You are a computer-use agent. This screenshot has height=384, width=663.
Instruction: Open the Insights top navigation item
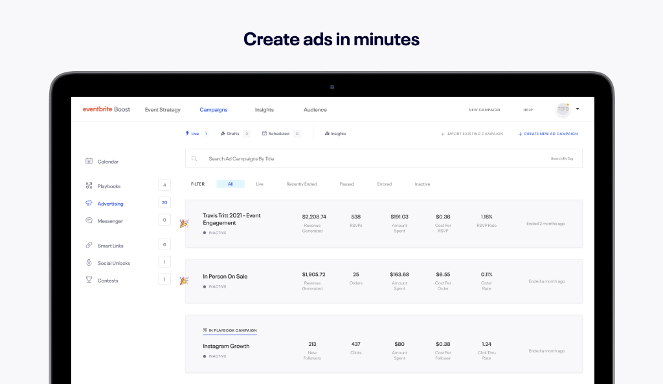[264, 110]
